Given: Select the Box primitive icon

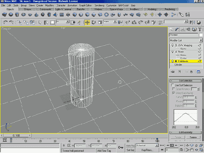Looking at the screenshot, I should [5, 14].
